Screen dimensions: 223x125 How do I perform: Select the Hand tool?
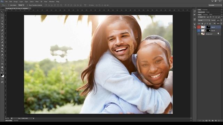click(x=2, y=67)
